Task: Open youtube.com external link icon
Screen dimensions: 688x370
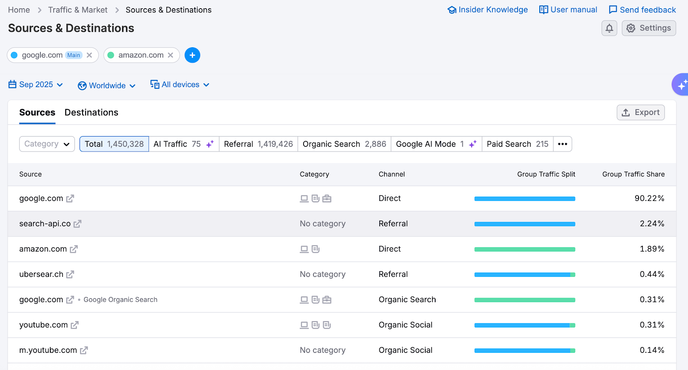Action: pyautogui.click(x=74, y=325)
